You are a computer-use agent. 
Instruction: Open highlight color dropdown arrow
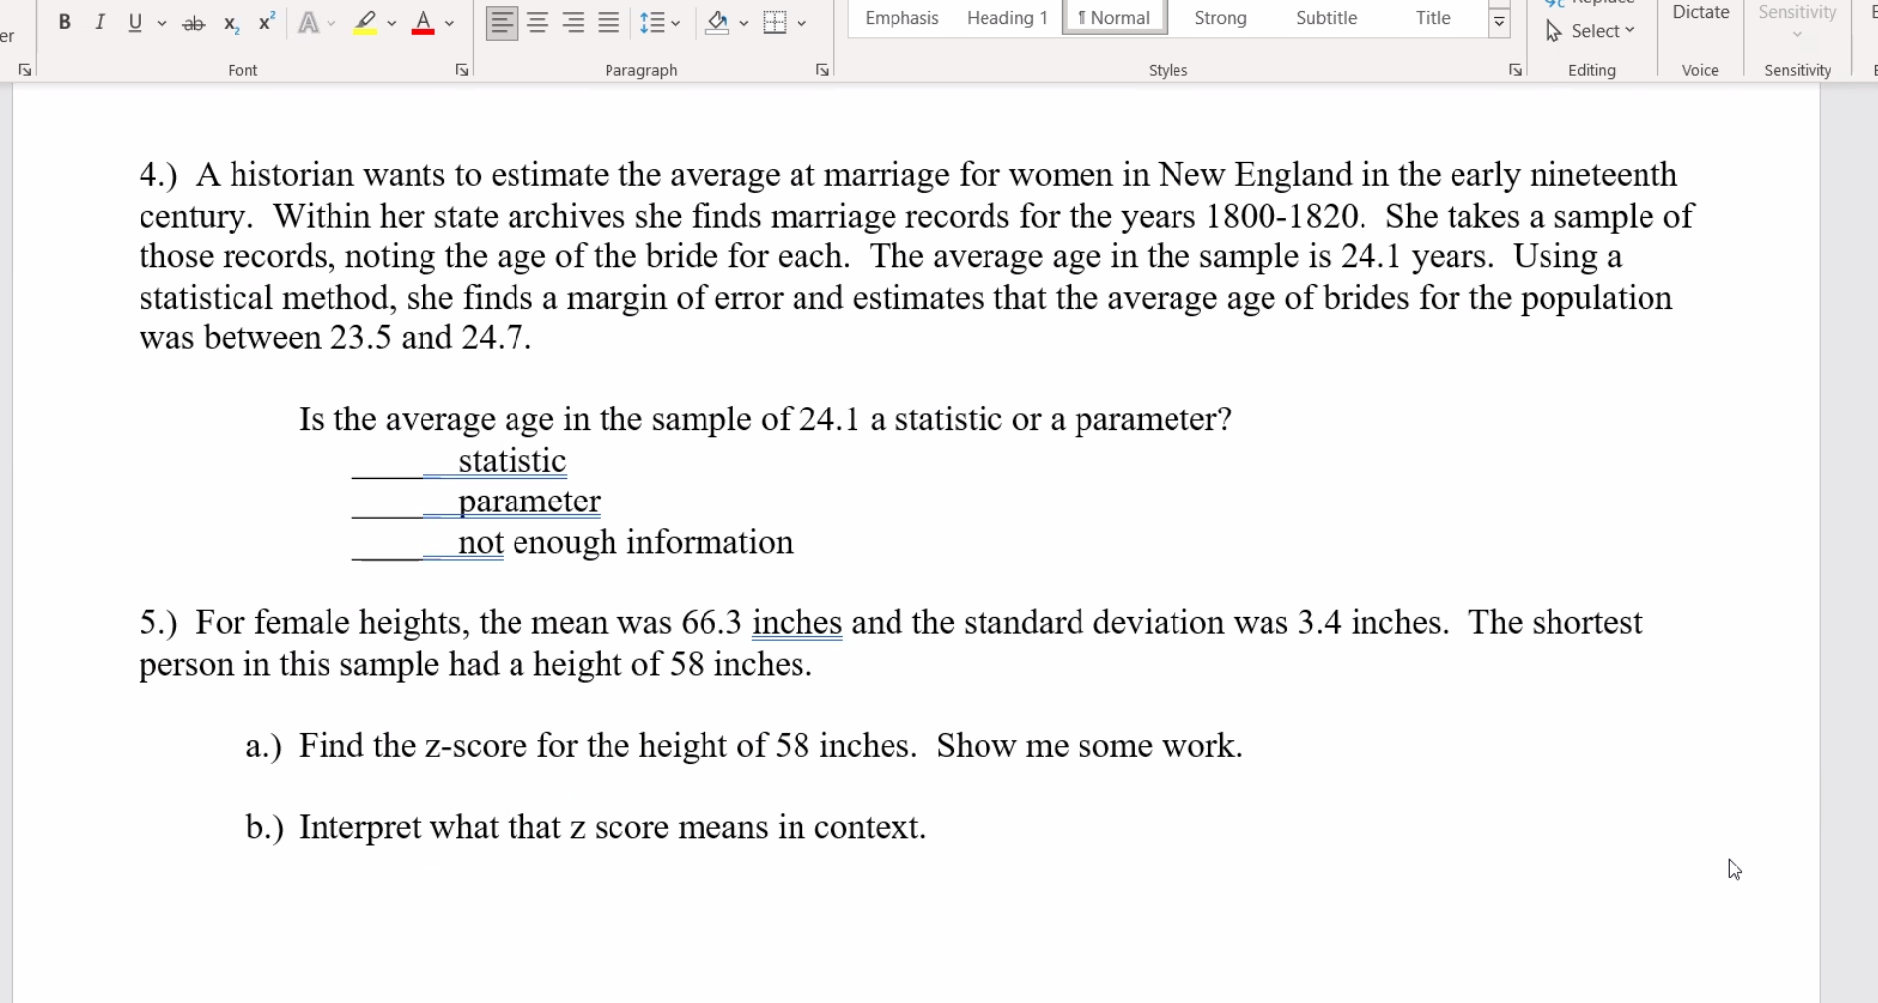point(392,22)
